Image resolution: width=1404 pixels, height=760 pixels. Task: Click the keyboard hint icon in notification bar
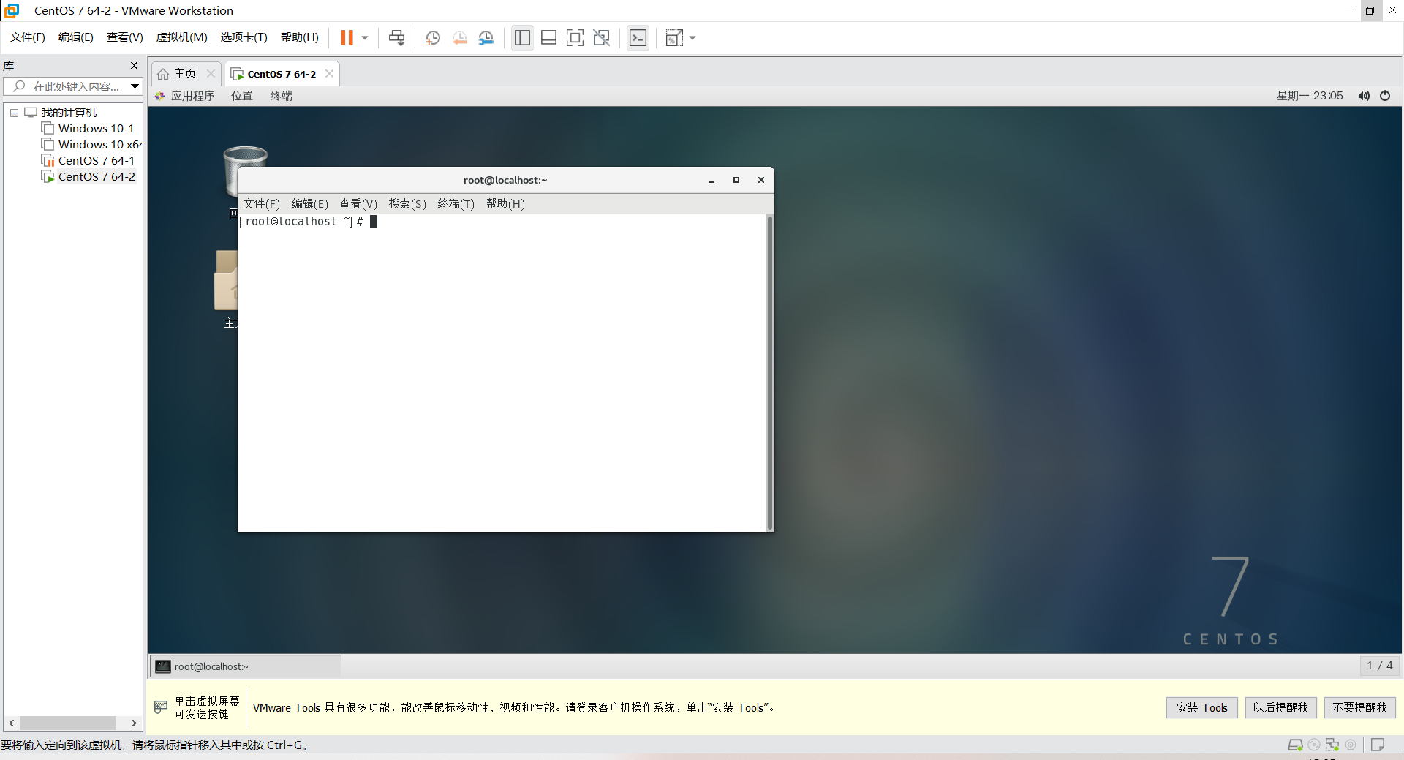click(161, 707)
